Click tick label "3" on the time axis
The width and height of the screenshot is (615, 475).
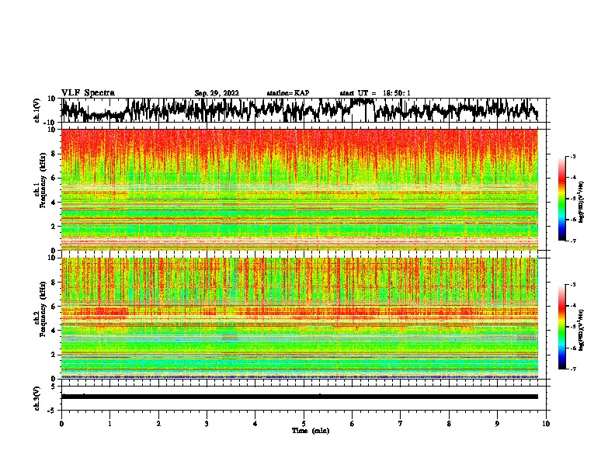pyautogui.click(x=207, y=424)
